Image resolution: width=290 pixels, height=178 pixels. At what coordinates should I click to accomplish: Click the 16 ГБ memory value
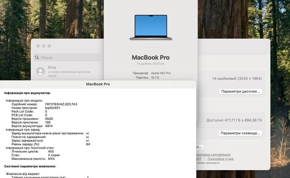pyautogui.click(x=155, y=78)
